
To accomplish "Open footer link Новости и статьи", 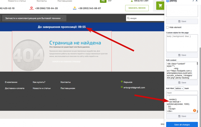I will coord(42,88).
